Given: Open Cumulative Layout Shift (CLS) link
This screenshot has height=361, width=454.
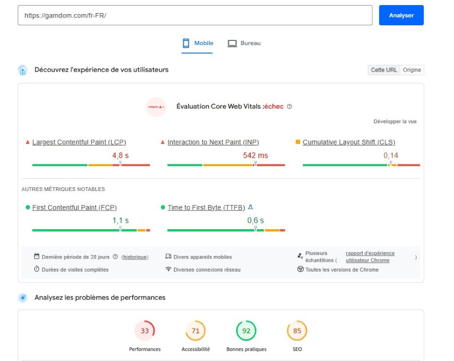Looking at the screenshot, I should click(349, 142).
